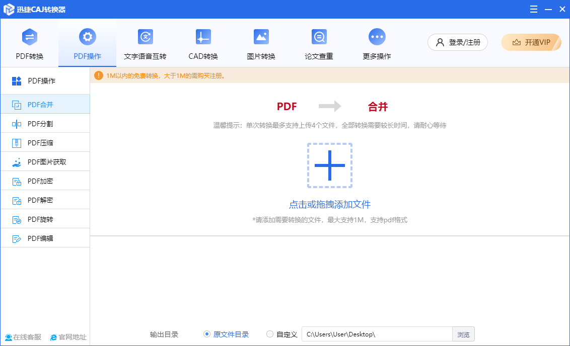
Task: Show 更多操作 three-dot icon
Action: [377, 37]
